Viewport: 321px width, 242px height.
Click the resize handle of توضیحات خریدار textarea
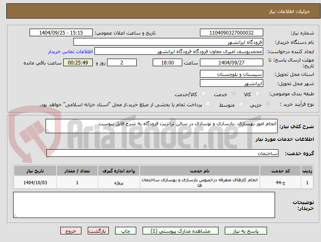[x=15, y=215]
